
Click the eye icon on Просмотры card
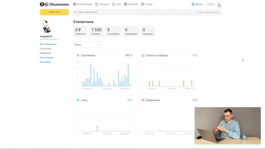[x=78, y=55]
